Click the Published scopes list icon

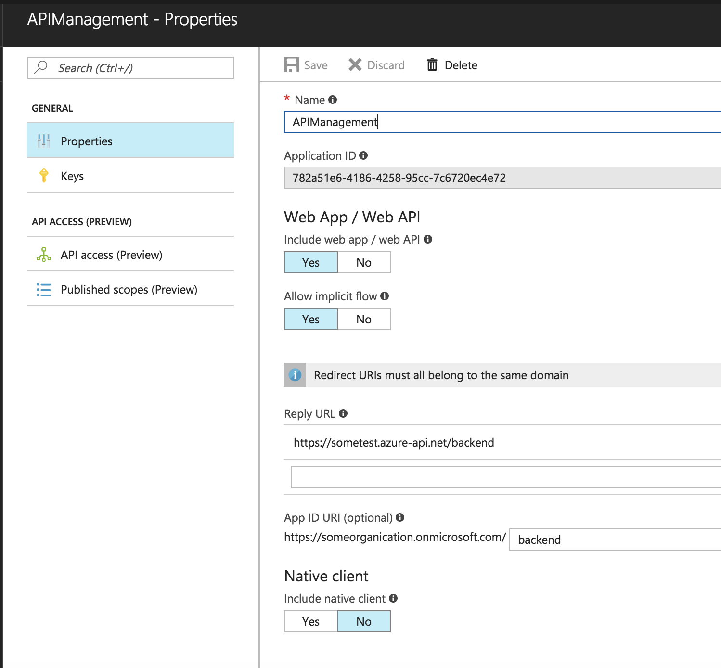point(44,289)
